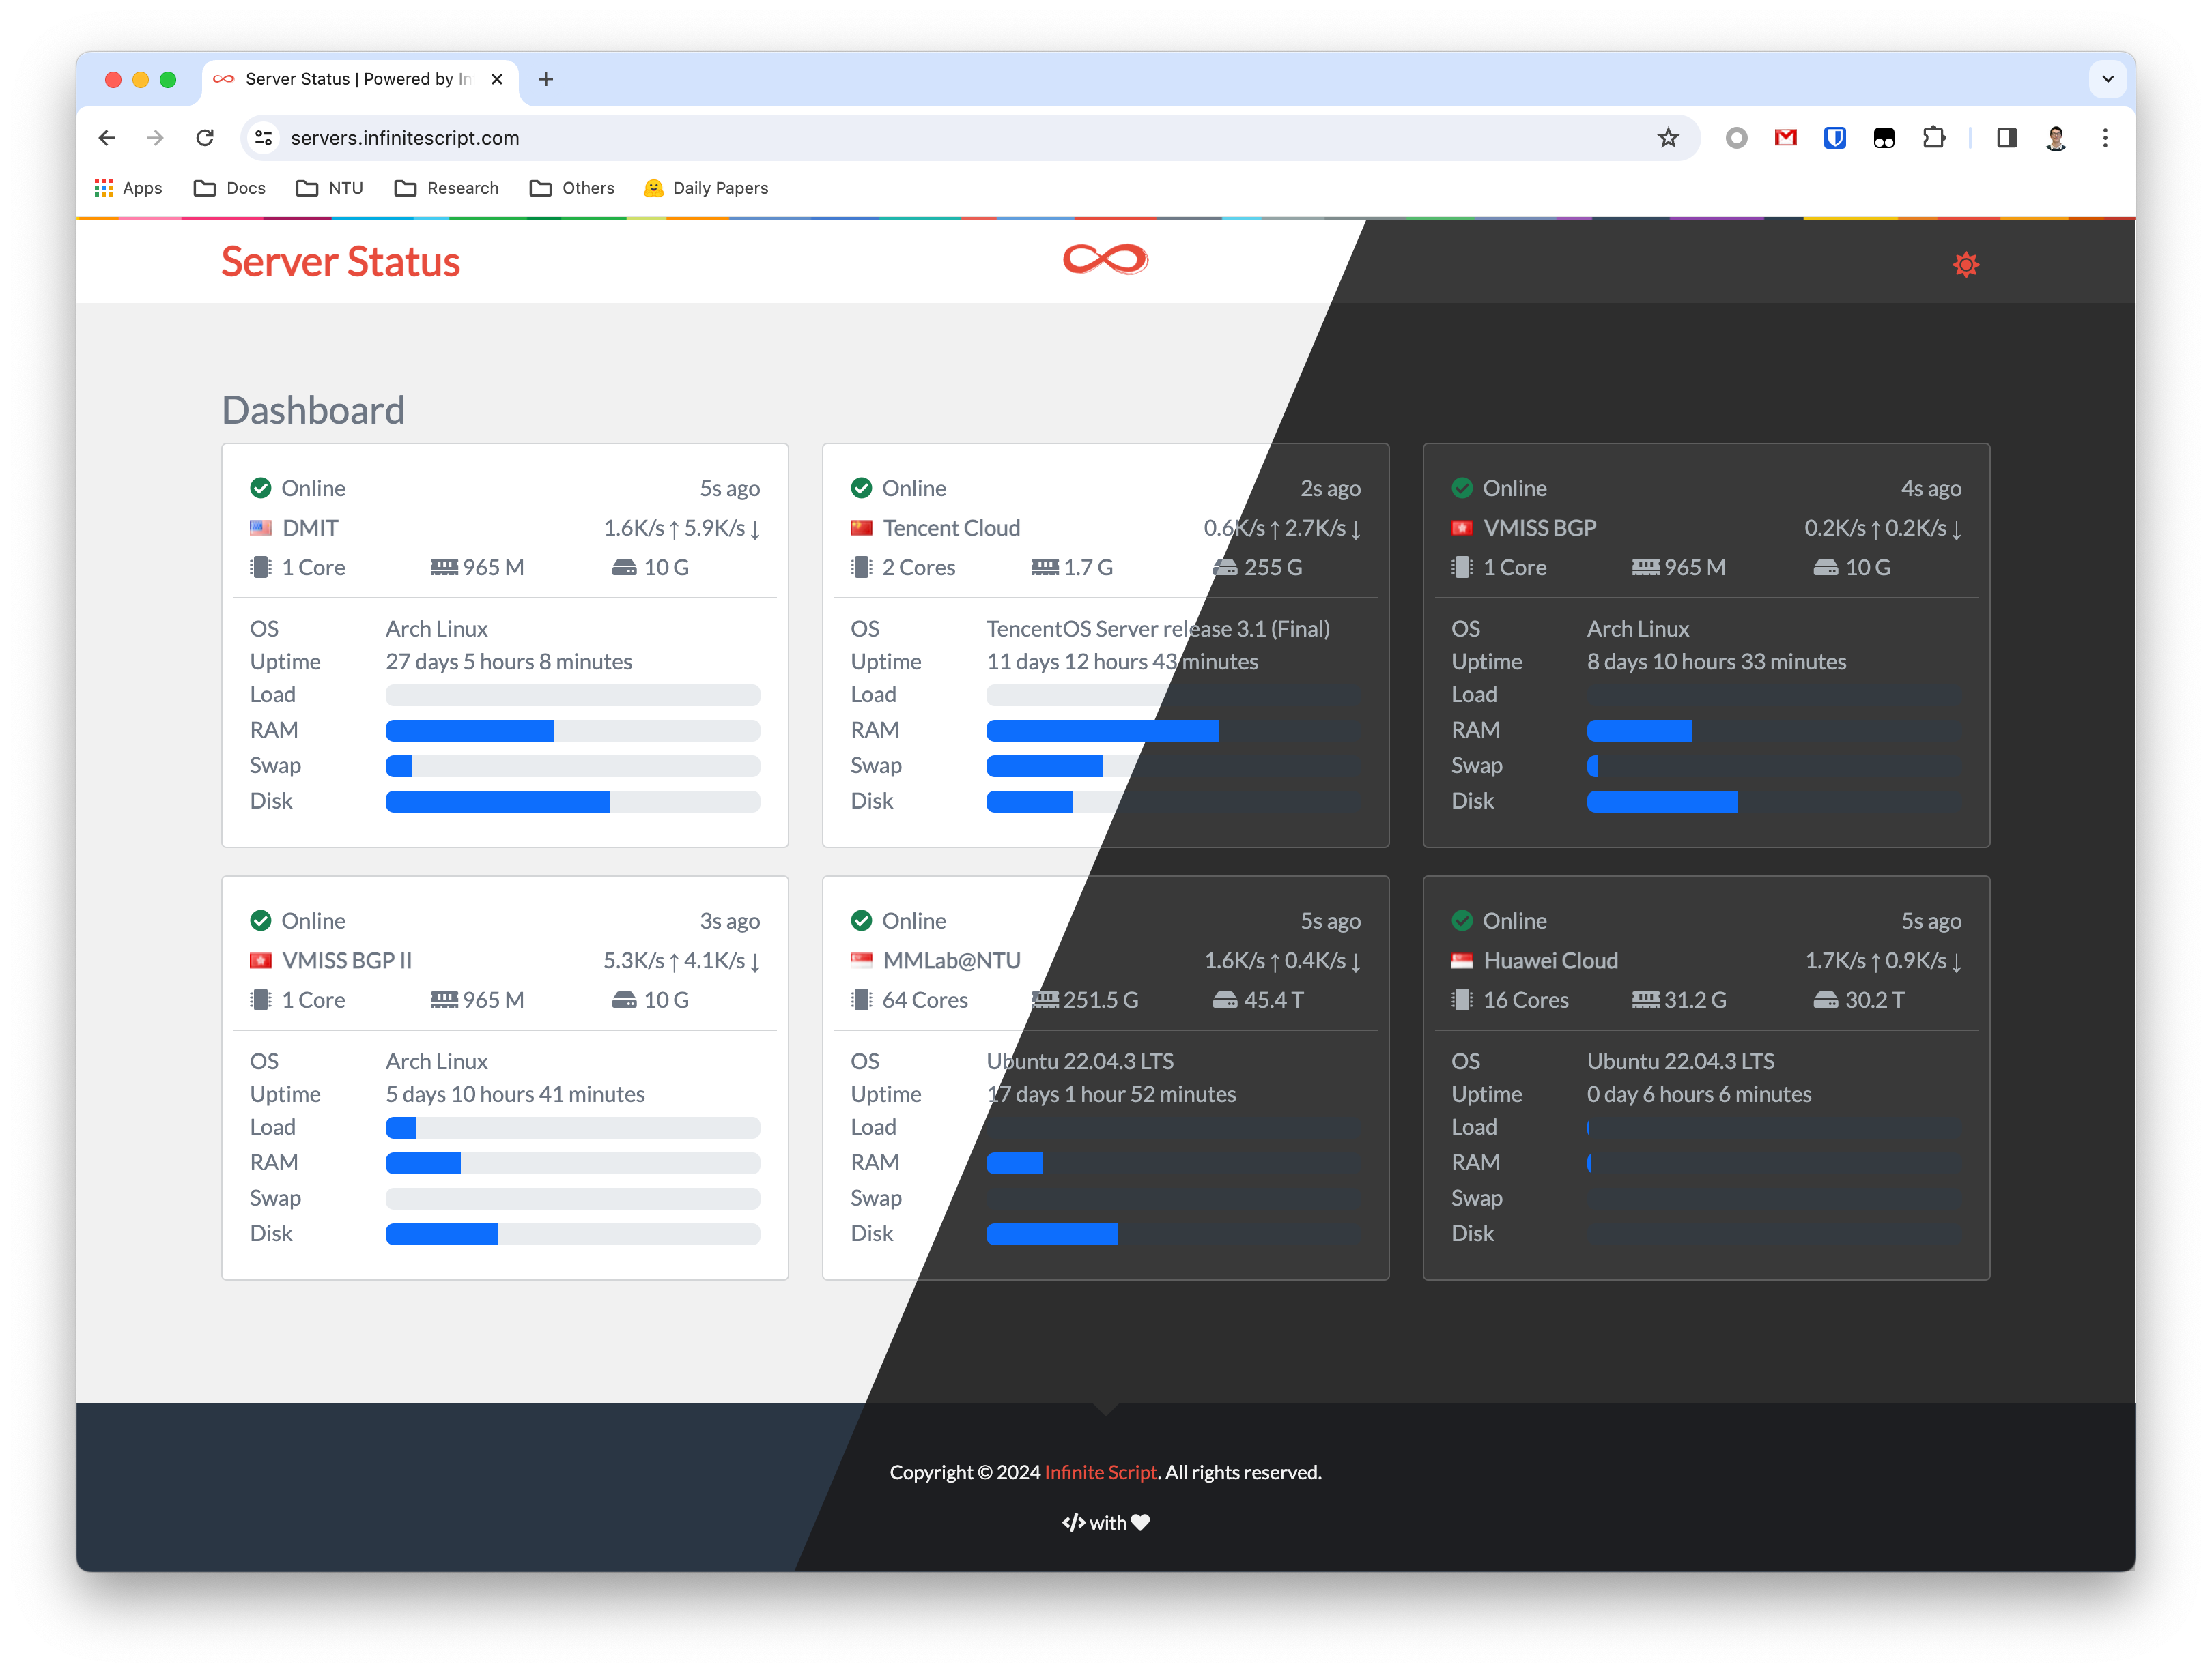Click the red infinity logo
This screenshot has height=1673, width=2212.
[x=1105, y=260]
